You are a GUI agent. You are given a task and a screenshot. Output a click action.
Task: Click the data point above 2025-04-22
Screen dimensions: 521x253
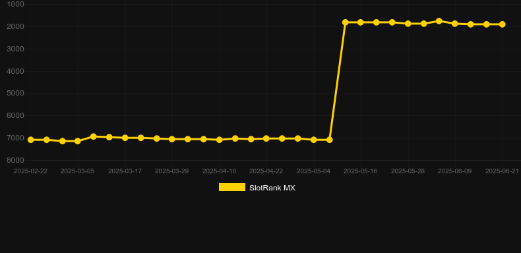click(x=266, y=138)
